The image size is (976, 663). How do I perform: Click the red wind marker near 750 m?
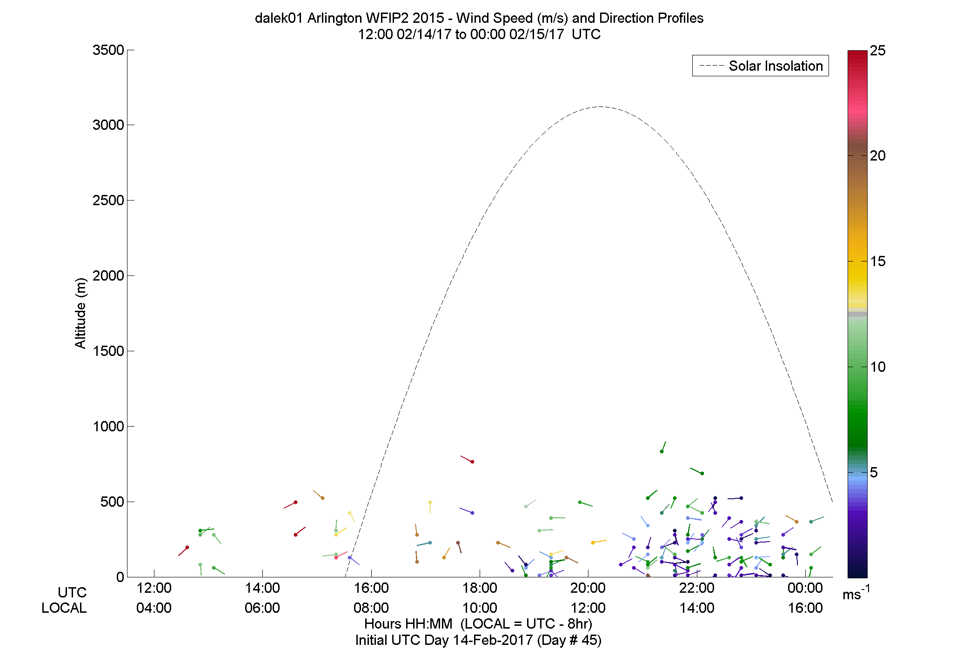coord(472,462)
